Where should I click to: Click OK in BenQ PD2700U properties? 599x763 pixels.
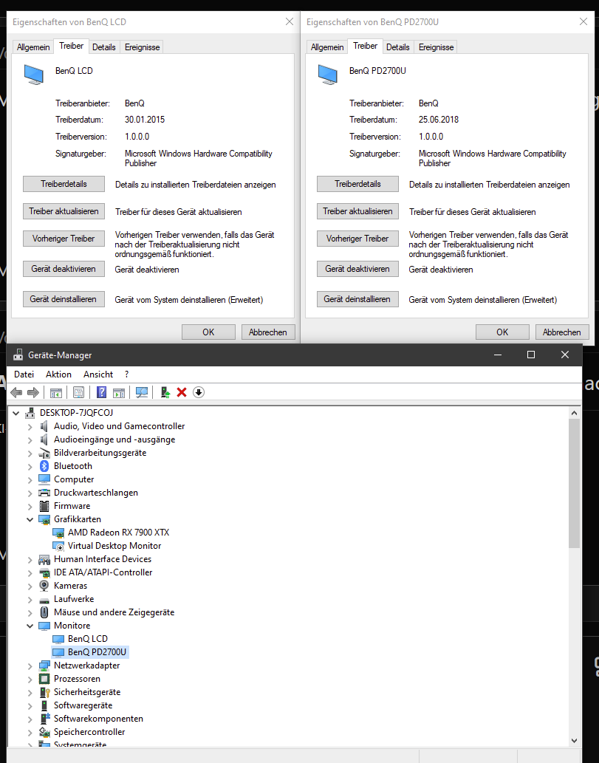click(x=502, y=332)
